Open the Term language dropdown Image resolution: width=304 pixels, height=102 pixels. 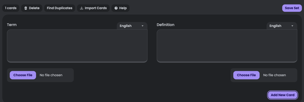(132, 26)
